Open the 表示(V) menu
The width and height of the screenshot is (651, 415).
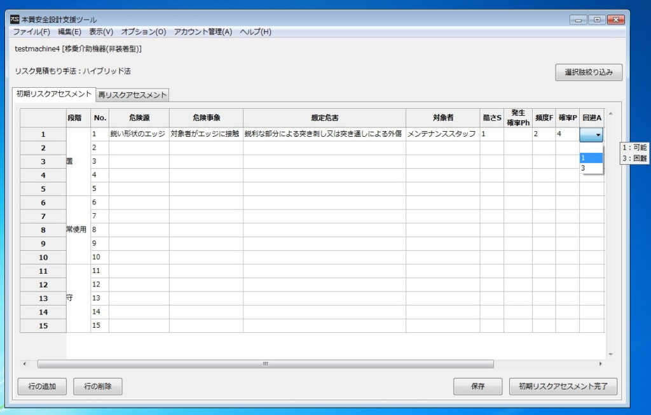pos(101,32)
